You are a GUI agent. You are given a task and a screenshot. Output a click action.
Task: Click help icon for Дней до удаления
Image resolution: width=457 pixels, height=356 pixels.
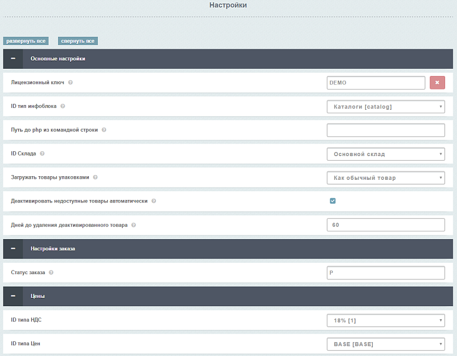(133, 225)
